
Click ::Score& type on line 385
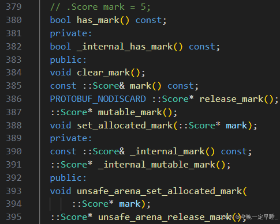[x=103, y=86]
